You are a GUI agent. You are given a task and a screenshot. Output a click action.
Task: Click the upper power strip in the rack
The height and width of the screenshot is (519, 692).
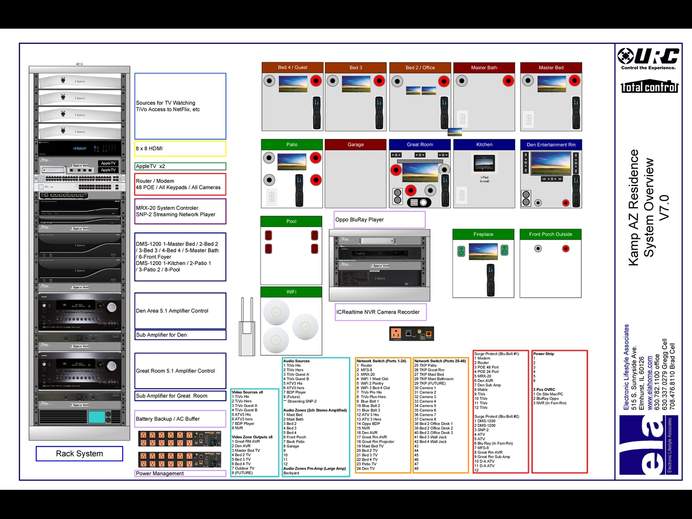180,438
